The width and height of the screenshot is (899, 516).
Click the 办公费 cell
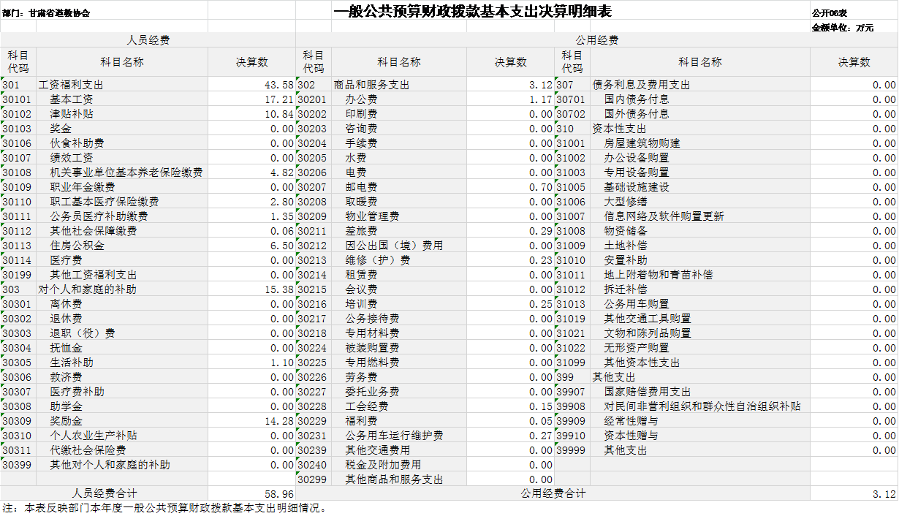click(x=399, y=99)
